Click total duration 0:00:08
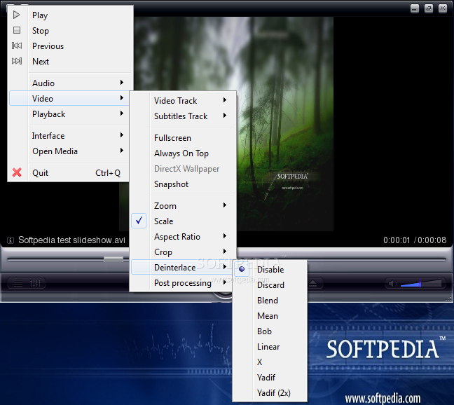Screen dimensions: 454x405 pos(432,240)
